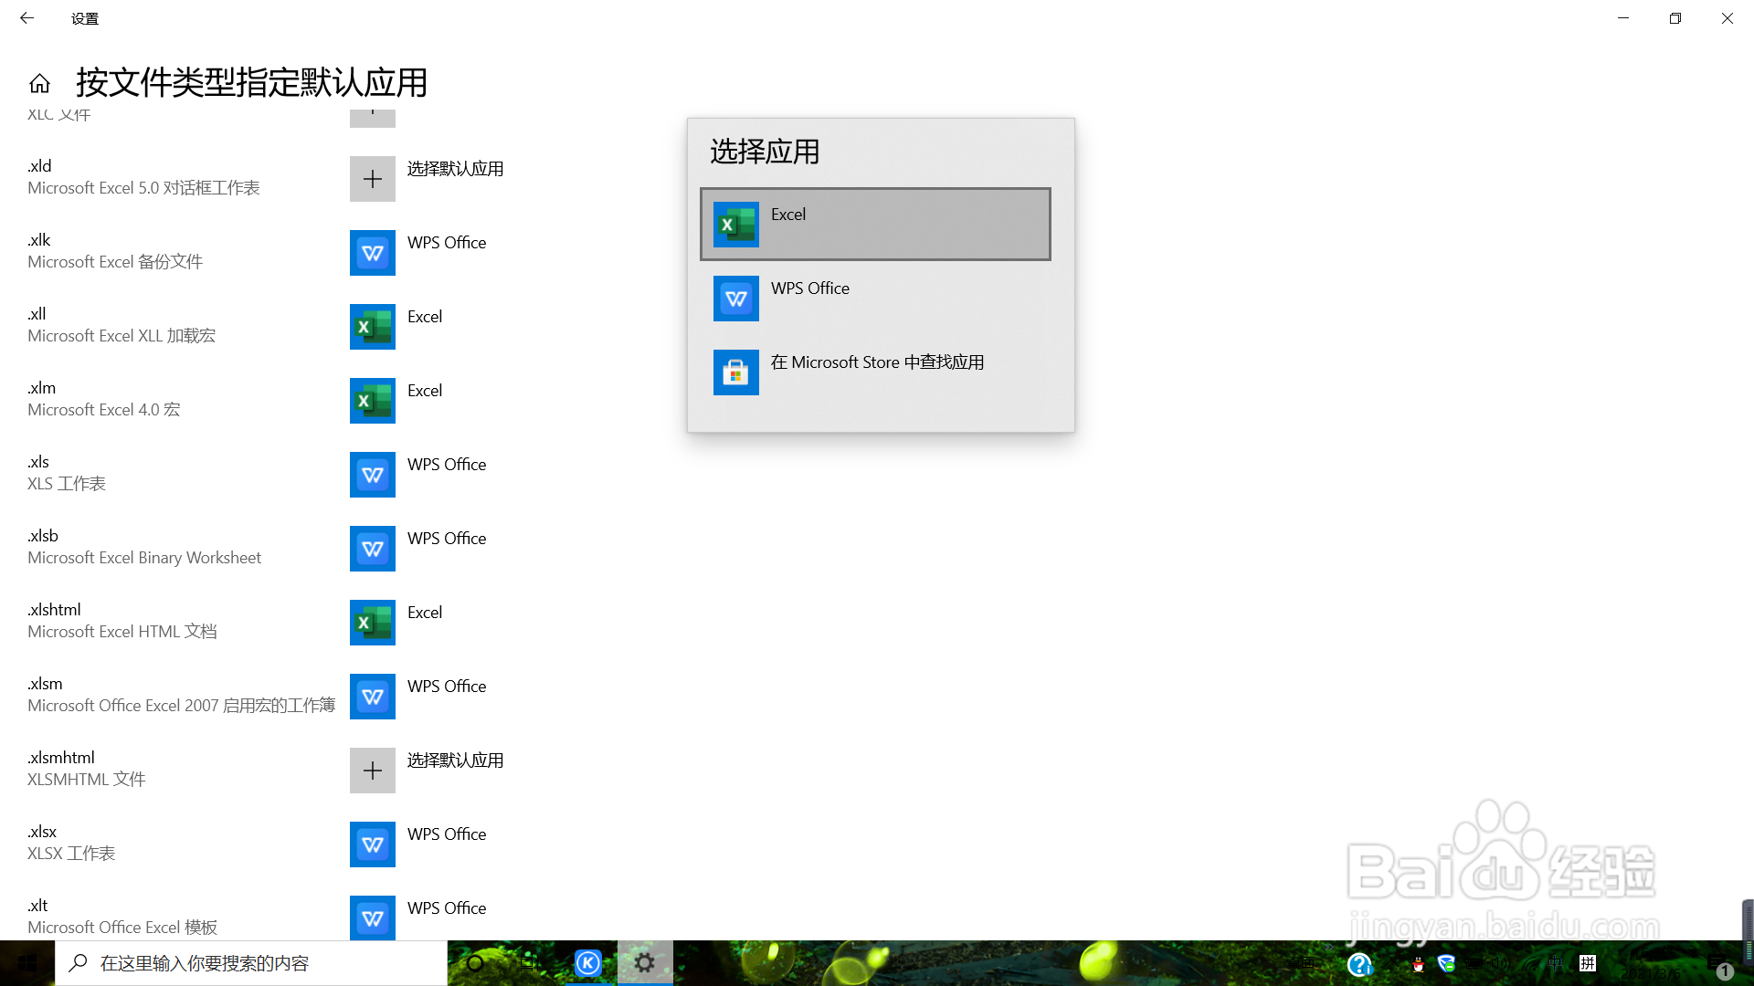Click the plus icon for the .xld file type
1754x986 pixels.
[x=372, y=179]
